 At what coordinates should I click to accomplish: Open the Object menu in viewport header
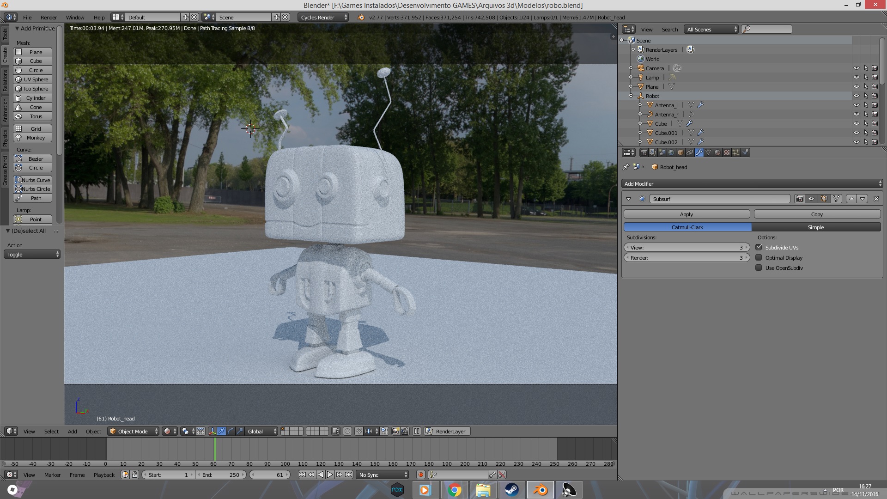tap(93, 431)
